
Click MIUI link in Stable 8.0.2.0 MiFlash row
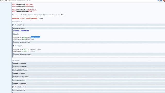(14, 39)
